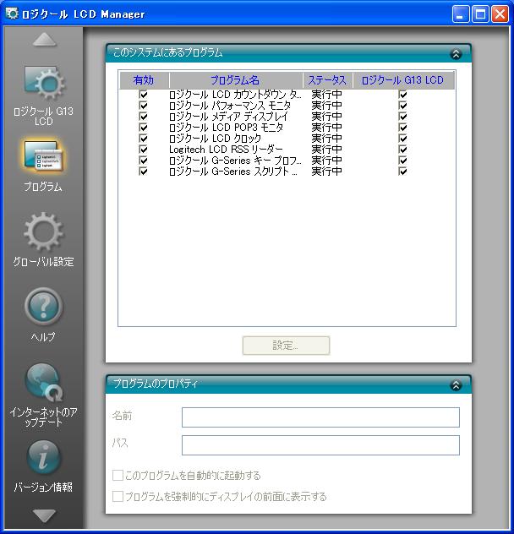514x534 pixels.
Task: Check このプログラムを自動的に起動する option
Action: pyautogui.click(x=118, y=475)
